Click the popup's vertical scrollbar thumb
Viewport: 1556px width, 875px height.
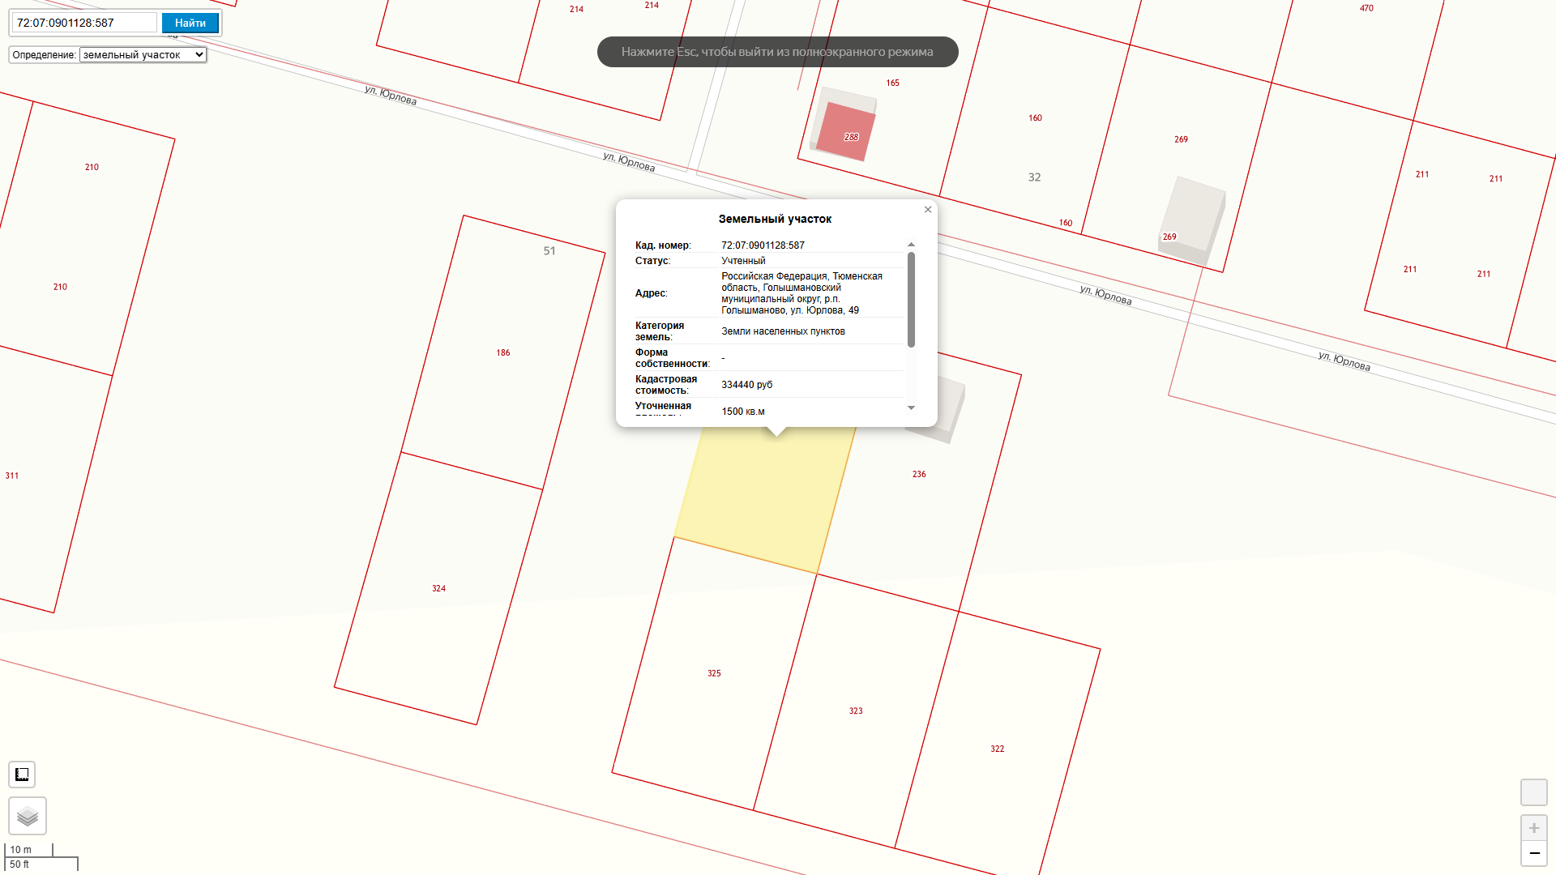pos(911,300)
